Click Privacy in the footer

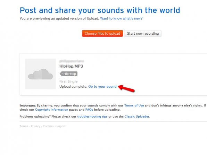tap(35, 126)
